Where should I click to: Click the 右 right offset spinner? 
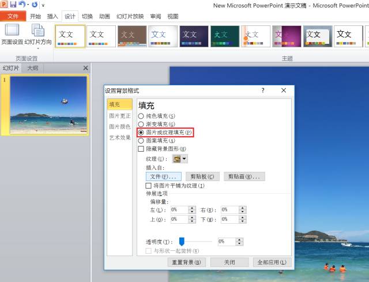click(242, 210)
